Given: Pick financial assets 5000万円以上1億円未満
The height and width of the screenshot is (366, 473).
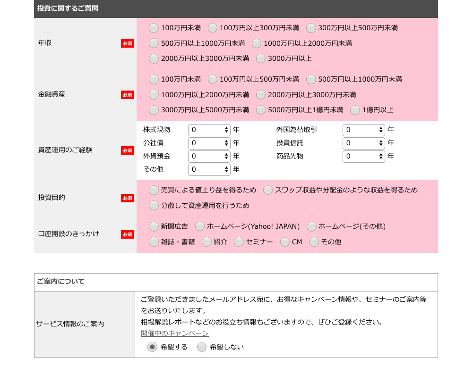Looking at the screenshot, I should (x=261, y=110).
